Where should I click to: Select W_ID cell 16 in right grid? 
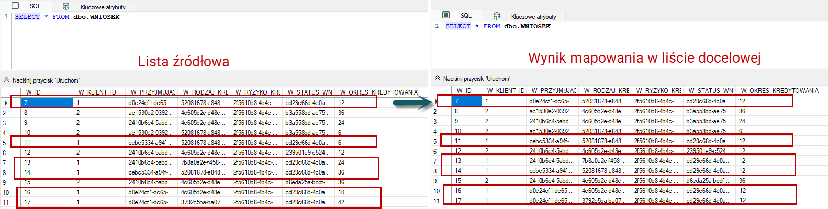click(x=467, y=191)
